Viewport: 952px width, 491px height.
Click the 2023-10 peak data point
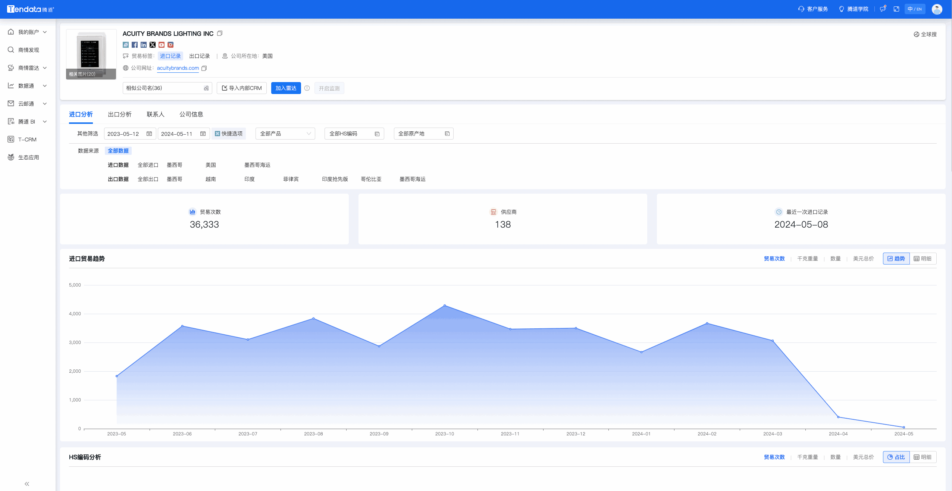[x=445, y=306]
